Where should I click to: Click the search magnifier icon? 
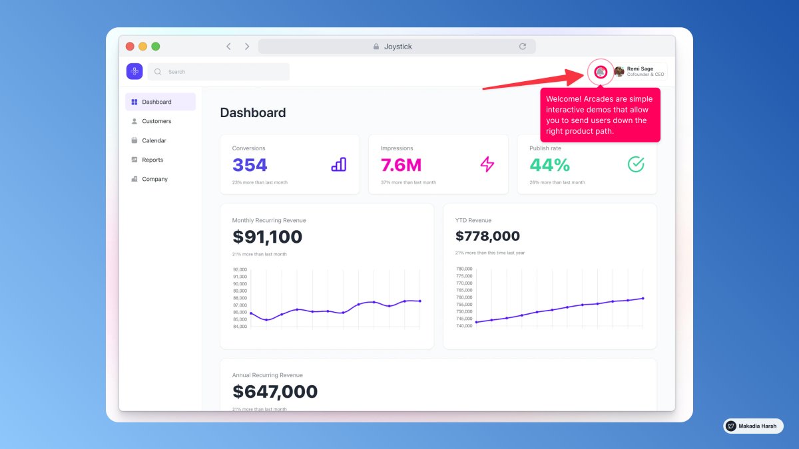click(158, 72)
